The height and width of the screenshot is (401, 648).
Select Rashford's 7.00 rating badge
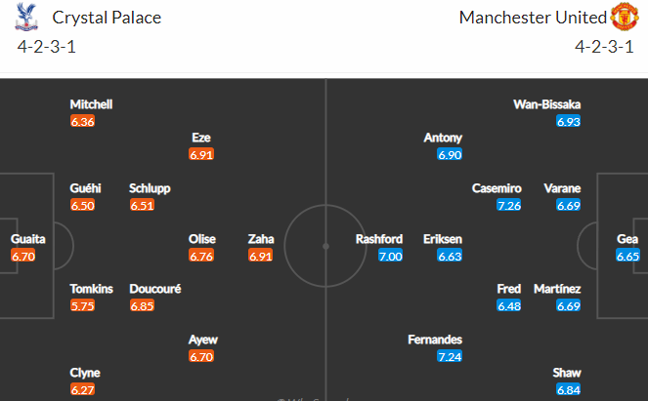pyautogui.click(x=390, y=257)
